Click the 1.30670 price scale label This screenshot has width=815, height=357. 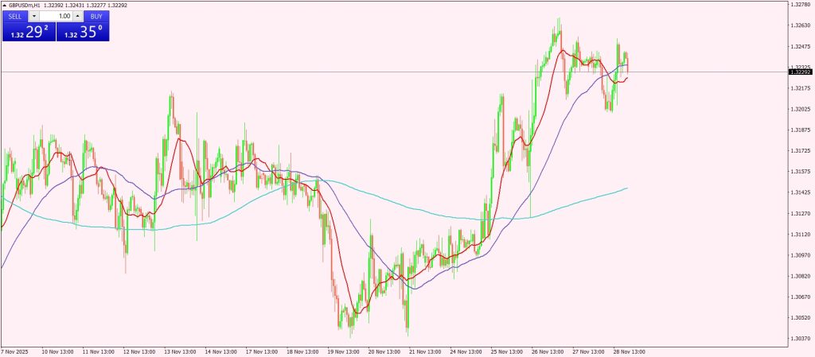pyautogui.click(x=799, y=297)
